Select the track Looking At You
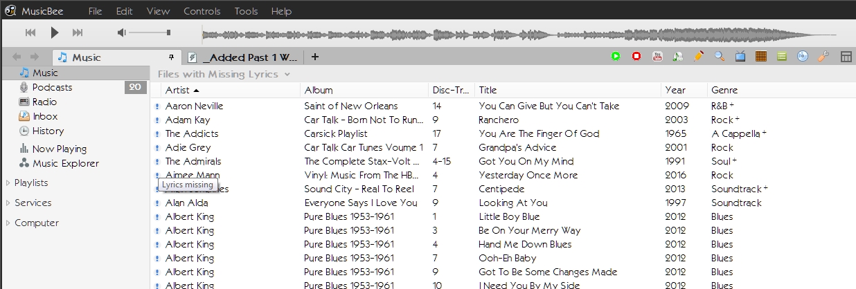The height and width of the screenshot is (289, 856). (512, 203)
